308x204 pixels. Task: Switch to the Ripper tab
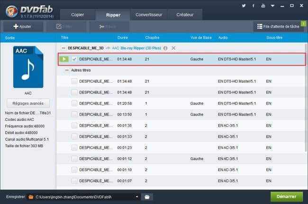pos(113,15)
